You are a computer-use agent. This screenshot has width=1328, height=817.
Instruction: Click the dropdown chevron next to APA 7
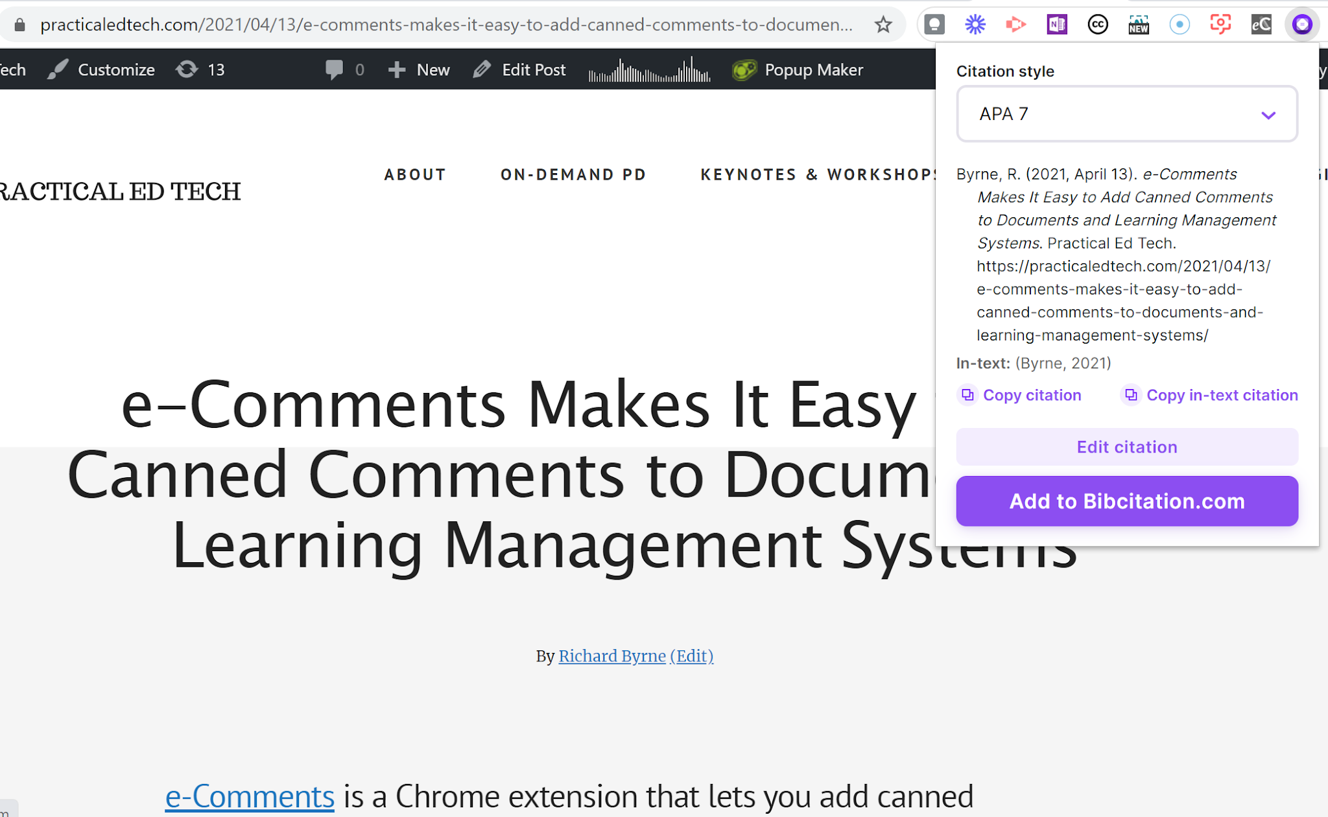(x=1268, y=115)
